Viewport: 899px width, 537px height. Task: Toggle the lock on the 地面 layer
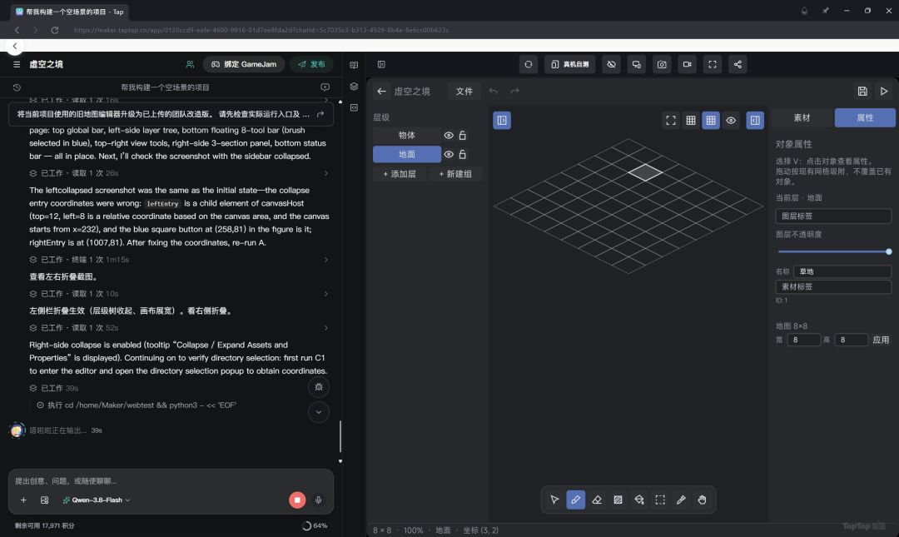pos(463,154)
